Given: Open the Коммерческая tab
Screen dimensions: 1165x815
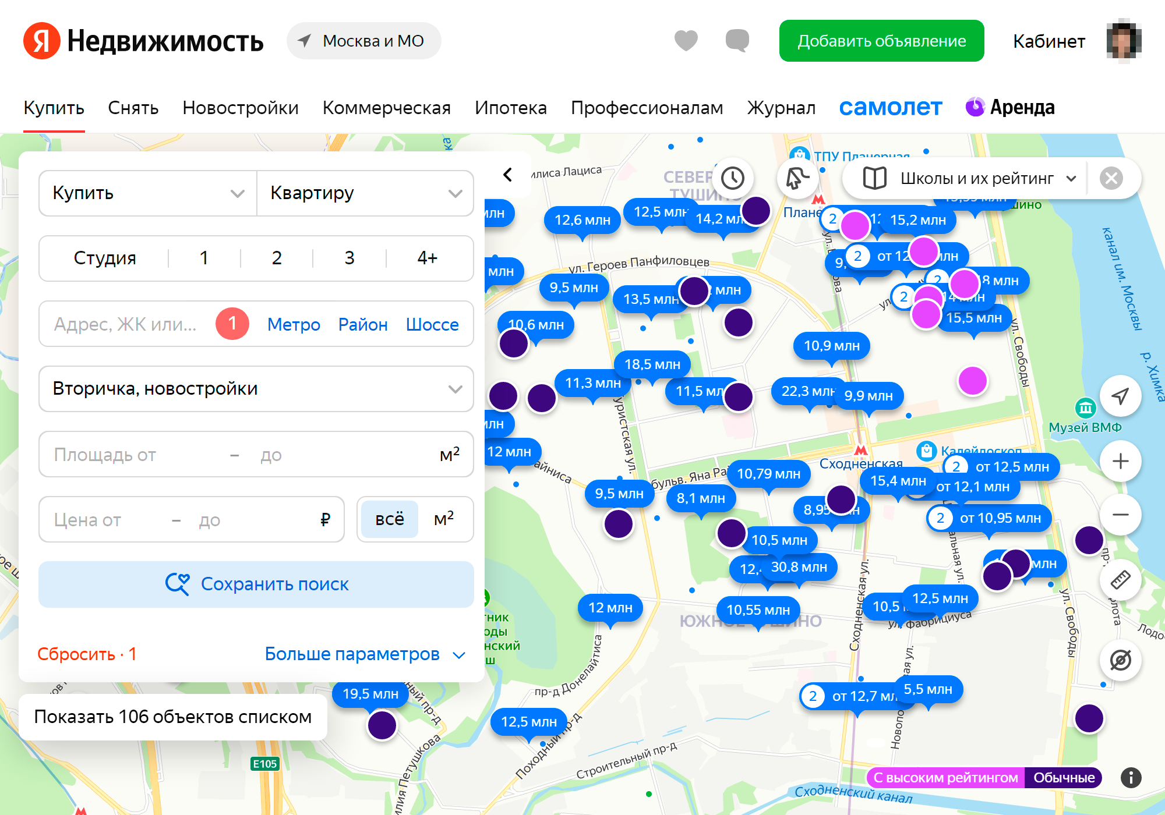Looking at the screenshot, I should click(386, 108).
